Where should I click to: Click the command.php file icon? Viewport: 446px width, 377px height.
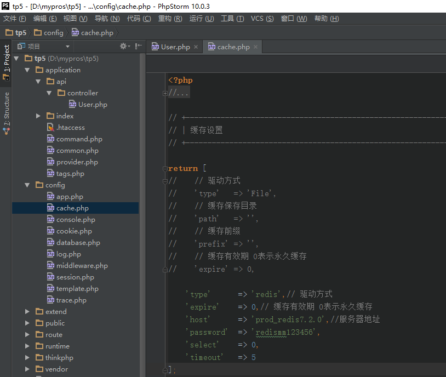50,139
